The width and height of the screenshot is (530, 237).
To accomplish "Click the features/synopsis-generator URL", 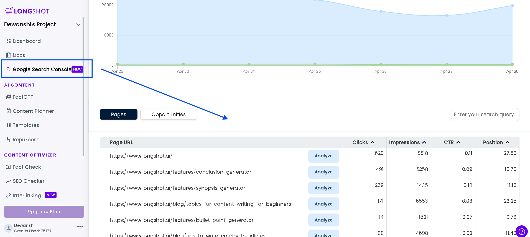I will click(x=177, y=188).
